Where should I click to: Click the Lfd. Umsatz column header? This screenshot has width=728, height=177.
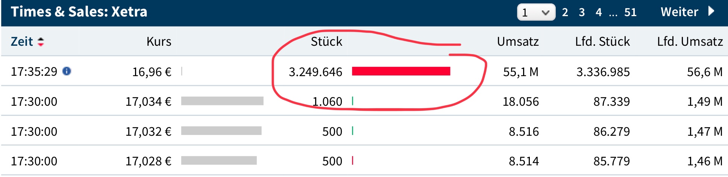(690, 42)
